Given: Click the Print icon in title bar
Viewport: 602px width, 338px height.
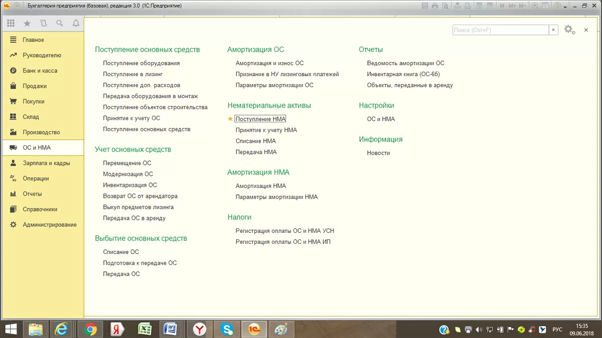Looking at the screenshot, I should point(435,6).
